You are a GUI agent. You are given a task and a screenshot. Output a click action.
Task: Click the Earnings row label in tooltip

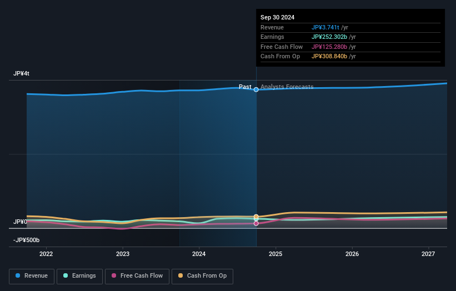click(272, 37)
